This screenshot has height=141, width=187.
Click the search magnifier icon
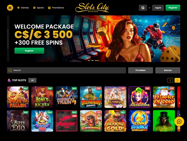10,70
